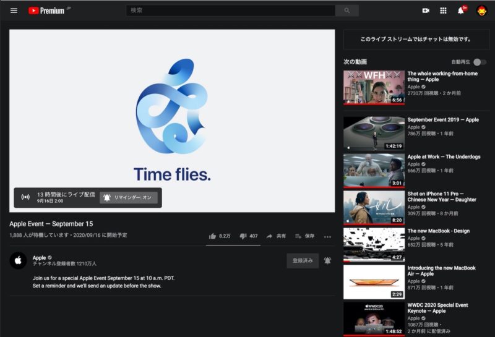Open channel notification bell beside 登録済み
Viewport: 495px width, 337px height.
pos(328,261)
